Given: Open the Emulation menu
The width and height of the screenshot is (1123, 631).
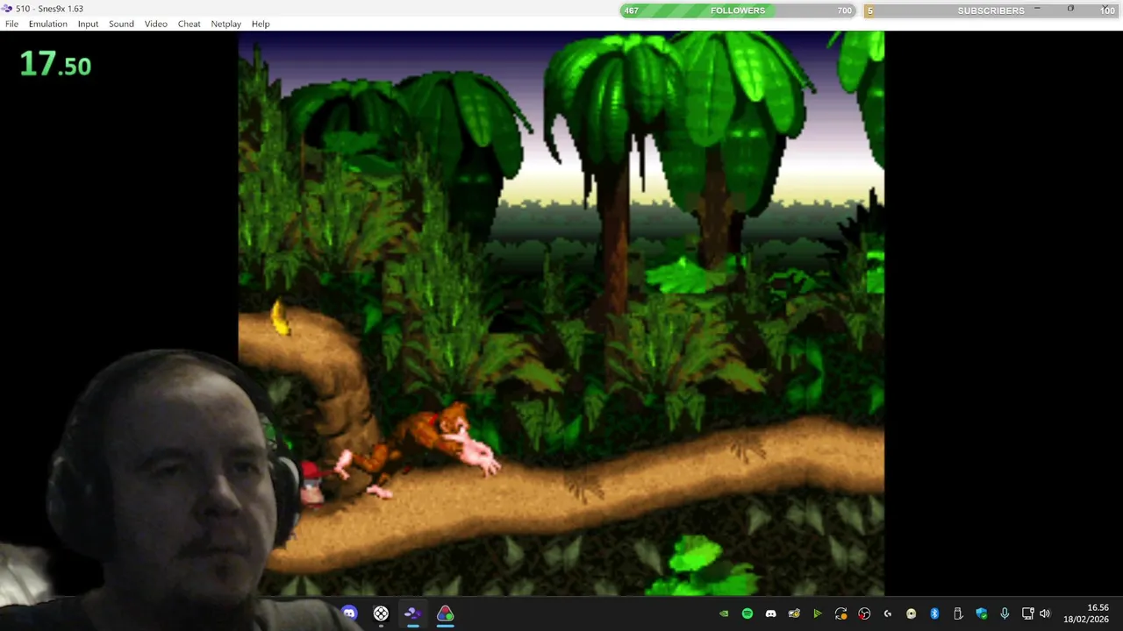Looking at the screenshot, I should (x=47, y=24).
